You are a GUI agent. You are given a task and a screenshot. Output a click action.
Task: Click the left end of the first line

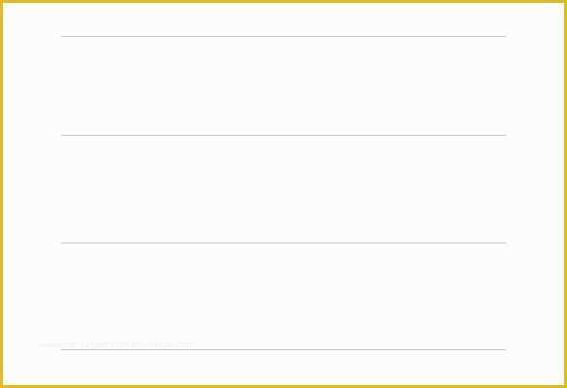pos(63,36)
